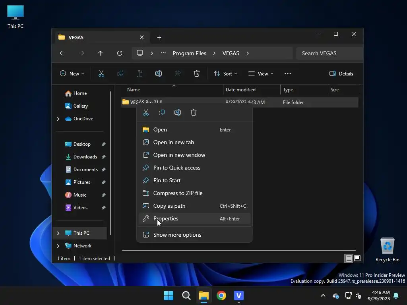Open the See more ellipsis in the toolbar
The image size is (407, 305).
(x=288, y=73)
